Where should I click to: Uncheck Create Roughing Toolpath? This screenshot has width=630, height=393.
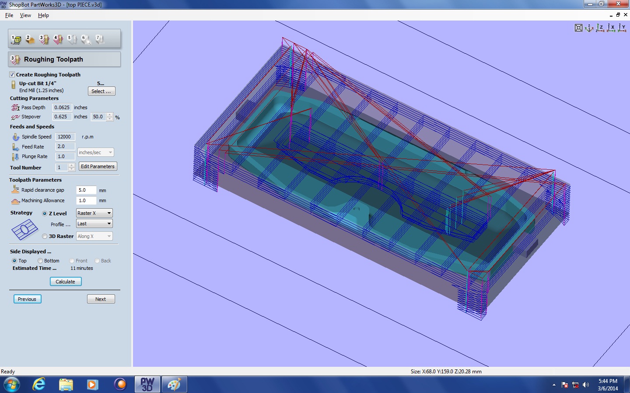tap(12, 75)
